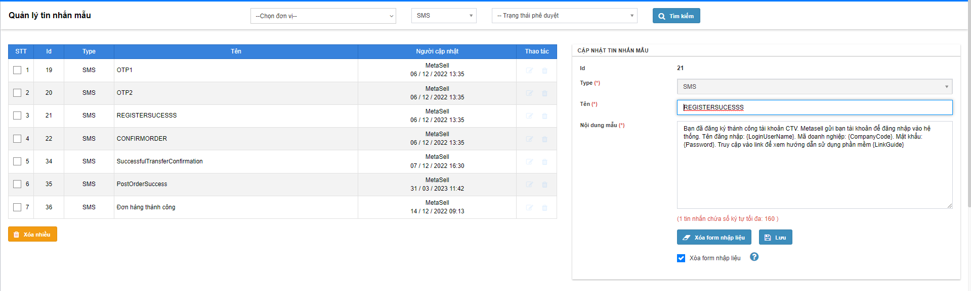The width and height of the screenshot is (971, 291).
Task: Click the Tên column header
Action: click(236, 51)
